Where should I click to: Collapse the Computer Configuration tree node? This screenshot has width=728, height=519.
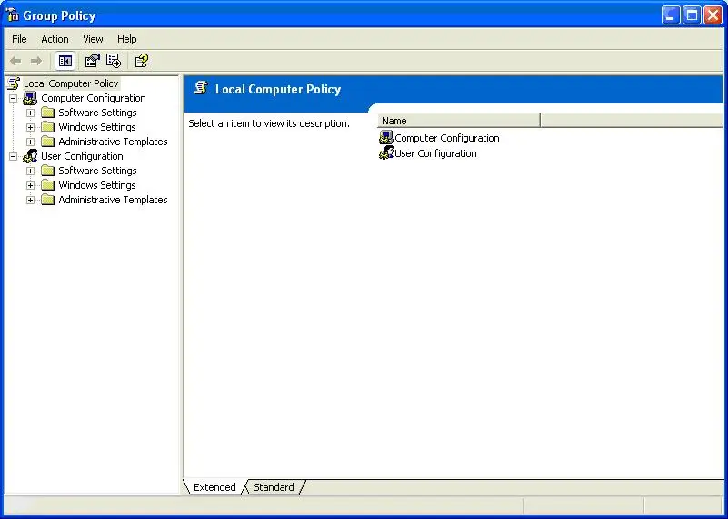[x=13, y=98]
